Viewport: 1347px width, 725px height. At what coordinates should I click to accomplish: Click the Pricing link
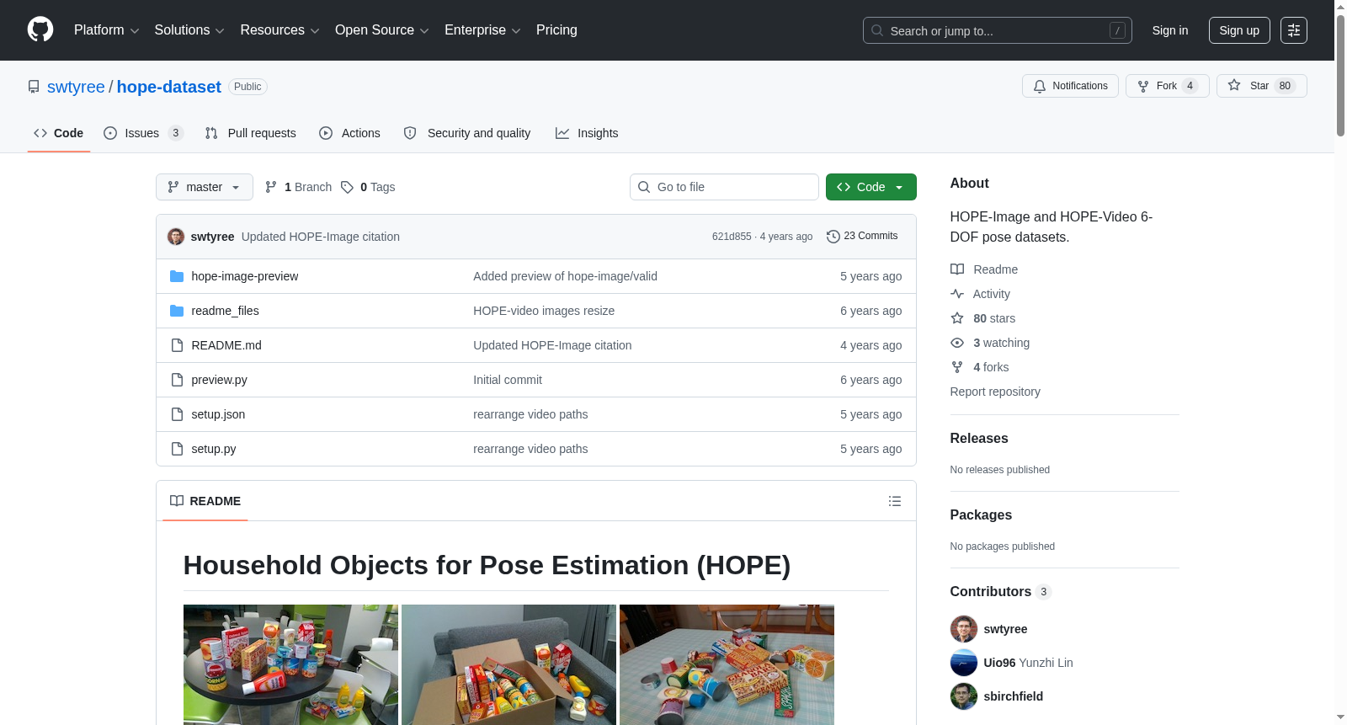pos(556,30)
